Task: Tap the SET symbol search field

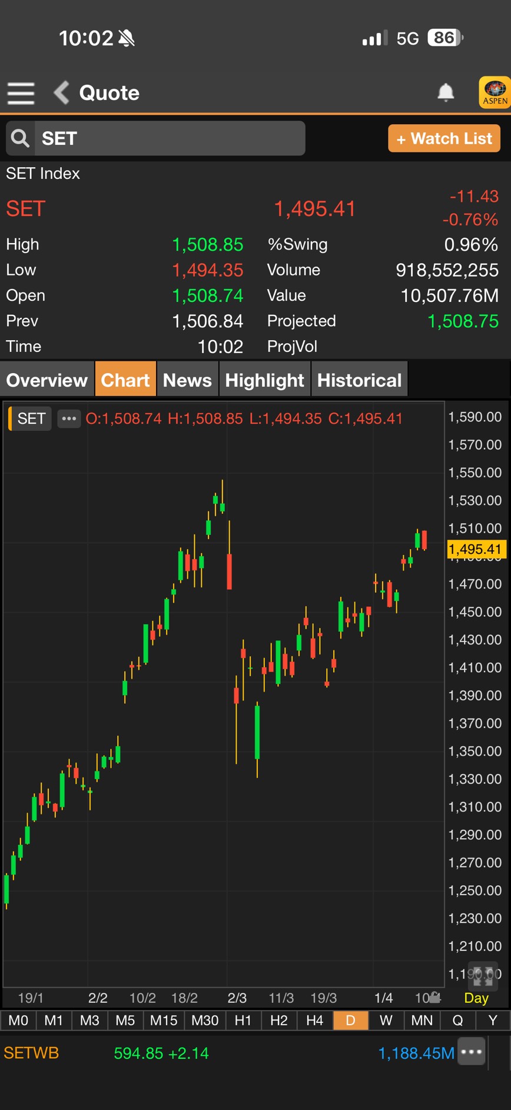Action: [x=170, y=138]
